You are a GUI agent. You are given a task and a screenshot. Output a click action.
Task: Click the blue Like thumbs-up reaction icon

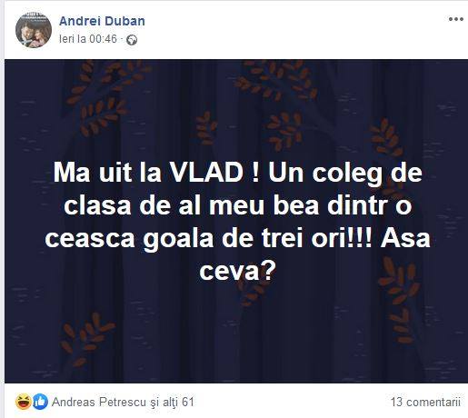click(40, 402)
